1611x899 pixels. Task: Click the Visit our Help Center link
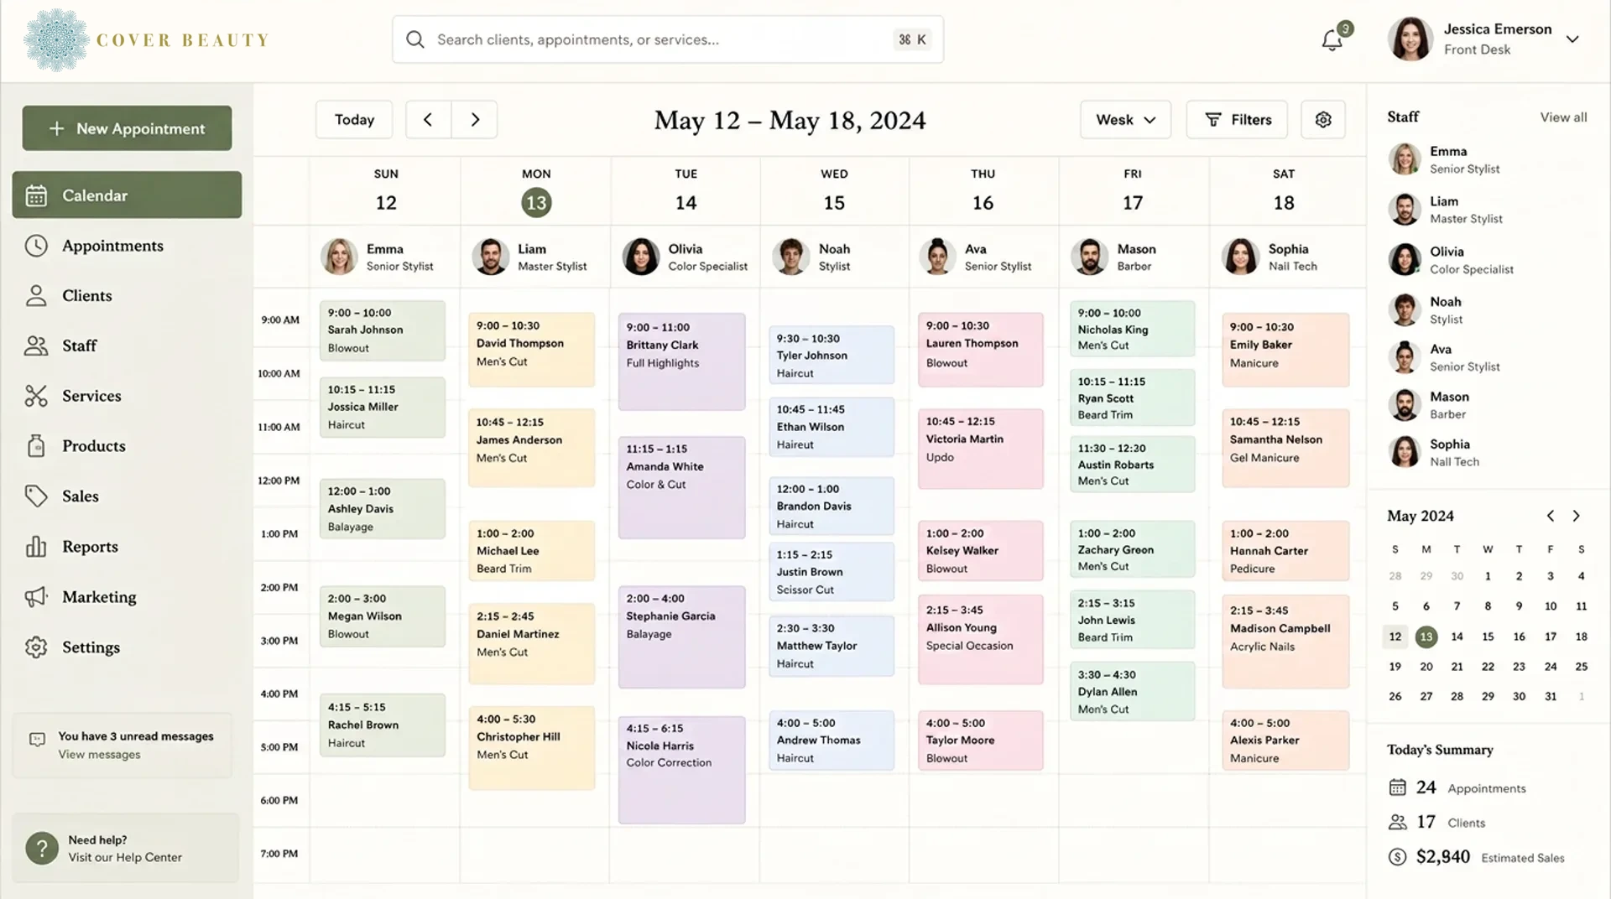[125, 857]
